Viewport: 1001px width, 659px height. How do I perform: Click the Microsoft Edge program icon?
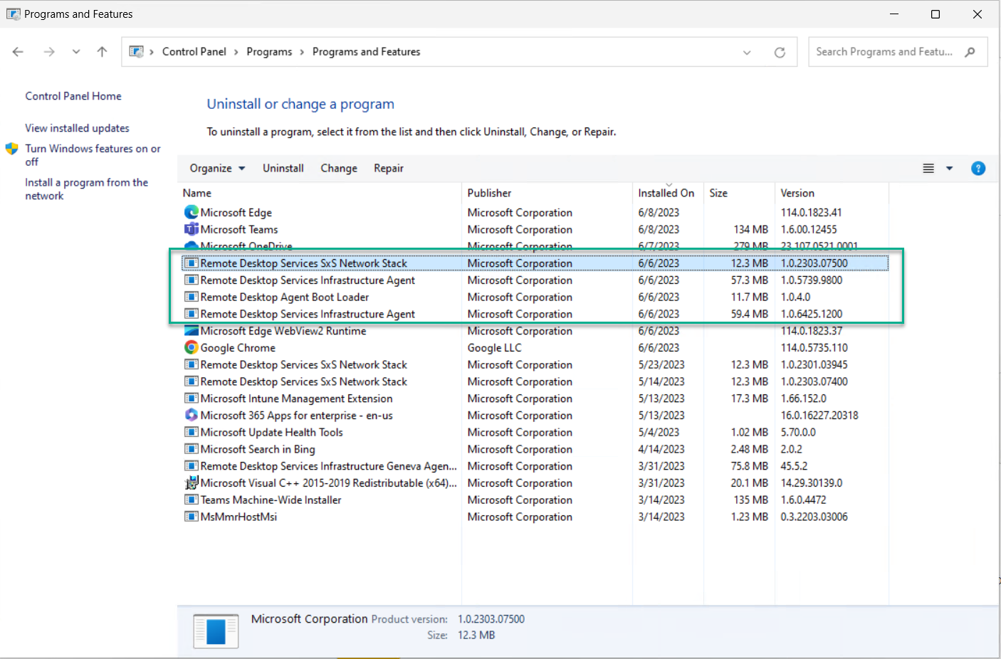191,212
